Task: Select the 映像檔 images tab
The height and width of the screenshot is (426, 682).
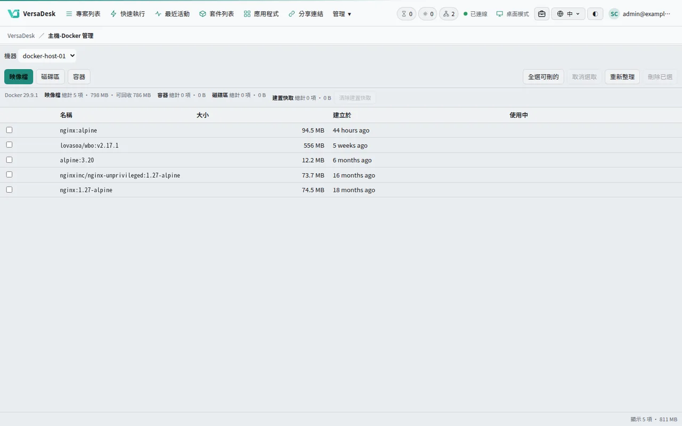Action: click(x=19, y=77)
